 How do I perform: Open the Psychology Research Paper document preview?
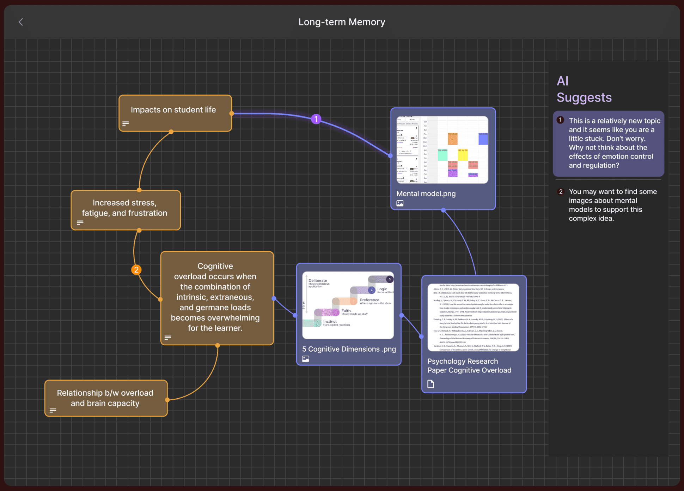[x=473, y=317]
